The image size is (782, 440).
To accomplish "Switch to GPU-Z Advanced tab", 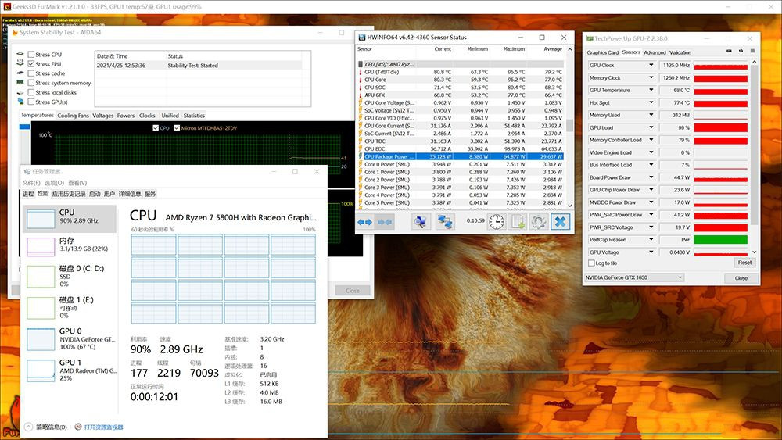I will (x=655, y=52).
